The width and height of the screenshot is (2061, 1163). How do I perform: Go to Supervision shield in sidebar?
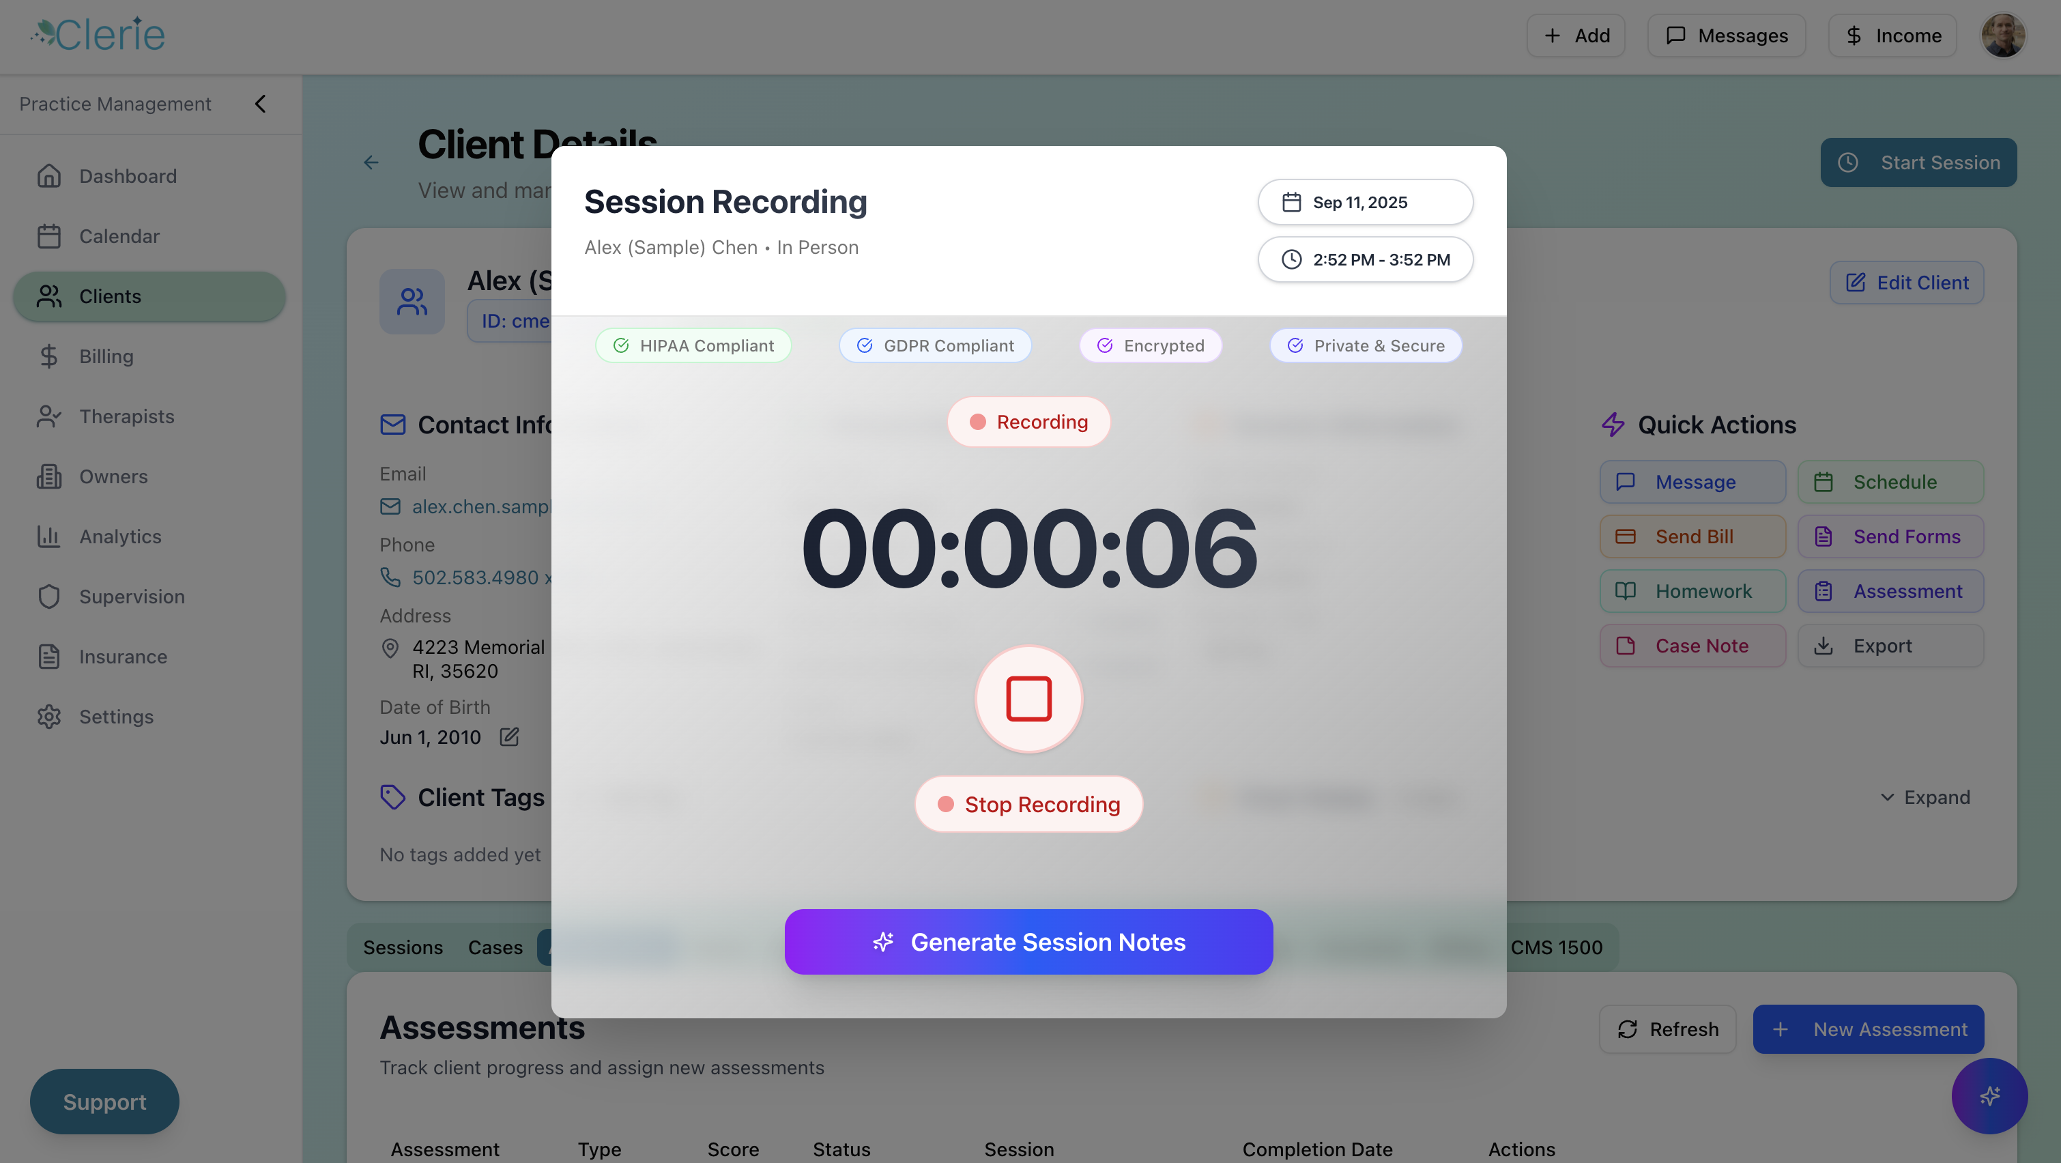131,597
